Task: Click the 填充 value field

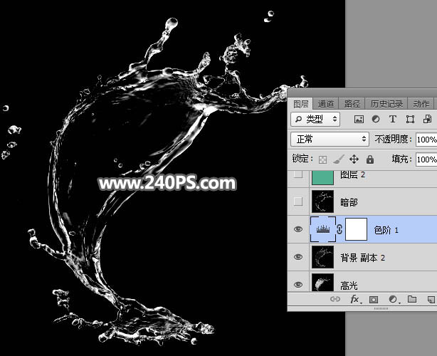Action: (426, 159)
